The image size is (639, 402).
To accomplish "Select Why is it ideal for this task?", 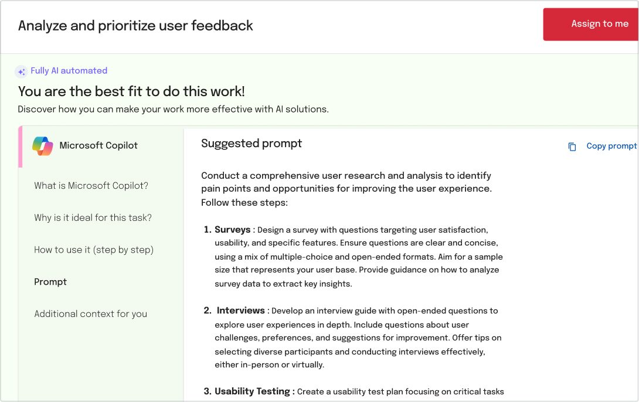I will pos(93,217).
